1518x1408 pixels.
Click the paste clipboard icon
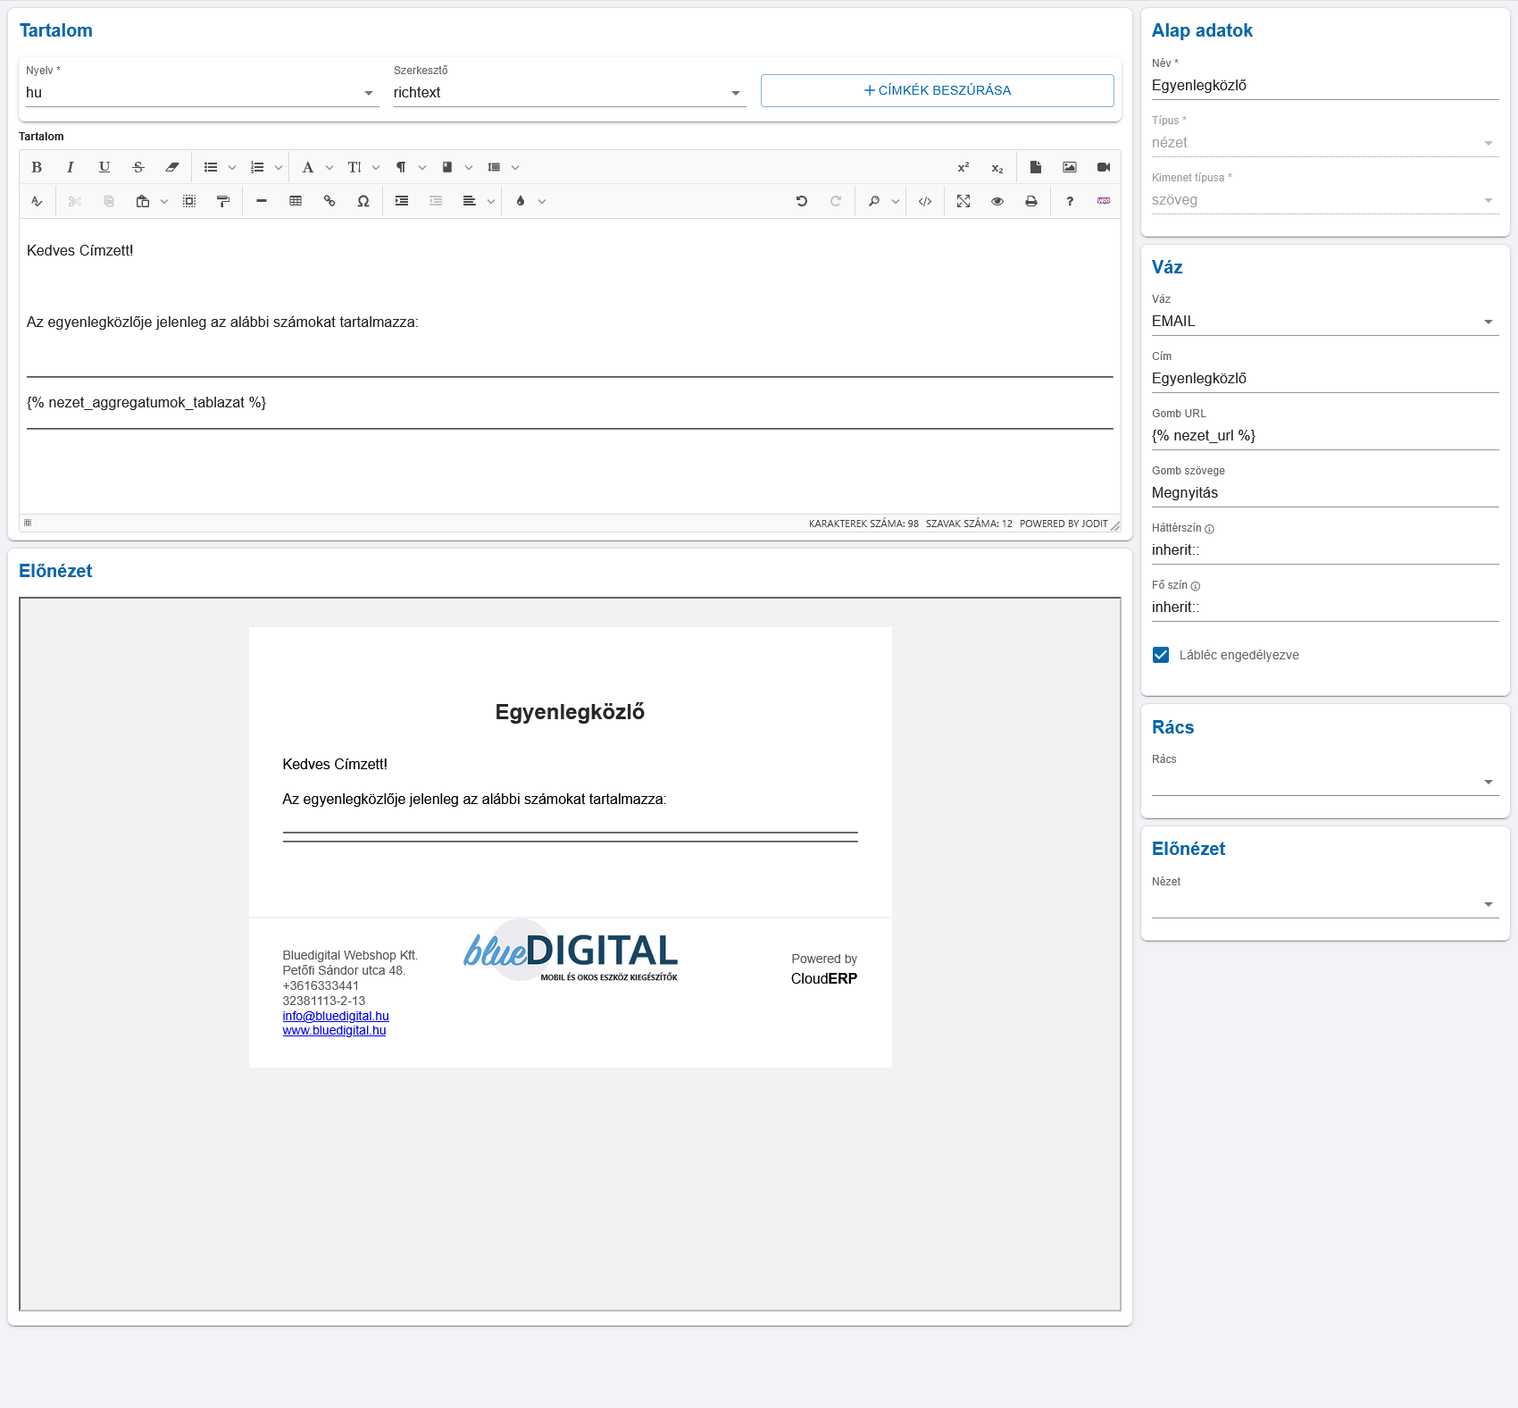click(x=143, y=201)
